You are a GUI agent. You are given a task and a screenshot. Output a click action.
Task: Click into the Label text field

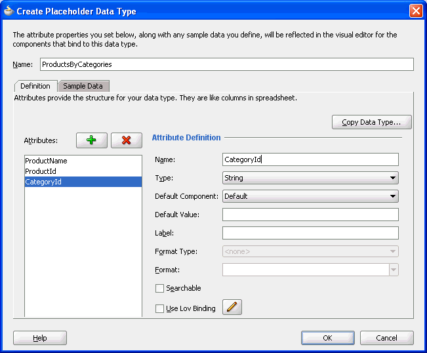point(310,233)
